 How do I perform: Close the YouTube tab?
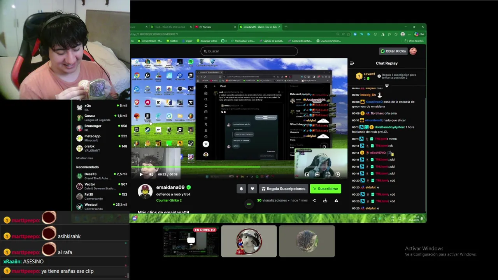[x=235, y=27]
